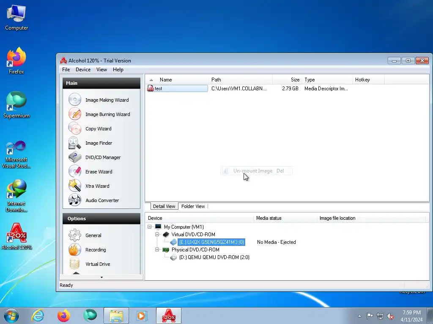
Task: Click the test image file icon
Action: point(151,89)
